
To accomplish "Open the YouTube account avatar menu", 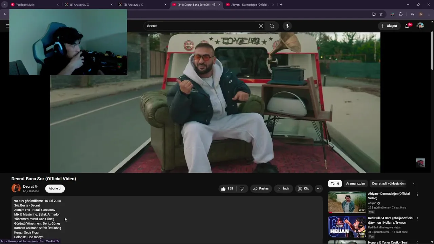I will (x=420, y=26).
